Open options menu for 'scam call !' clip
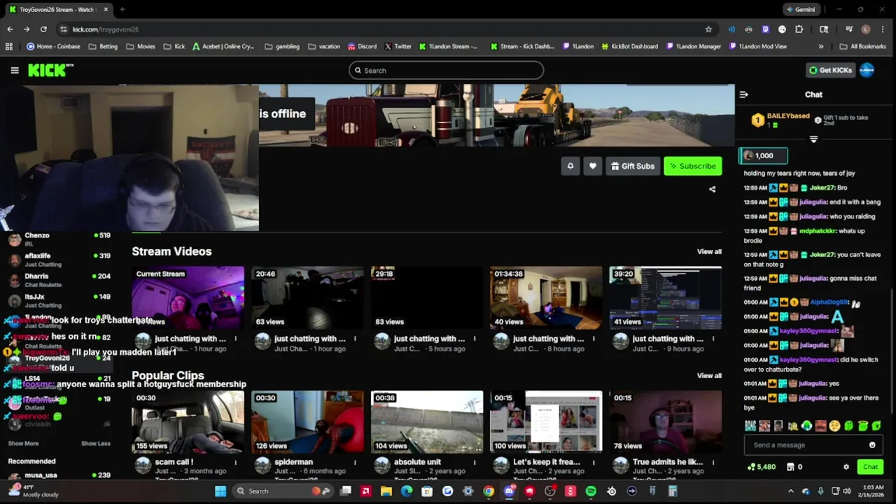The image size is (896, 504). pyautogui.click(x=235, y=463)
